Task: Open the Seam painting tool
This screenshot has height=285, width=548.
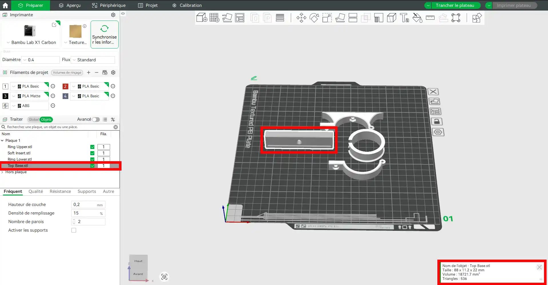Action: click(392, 18)
